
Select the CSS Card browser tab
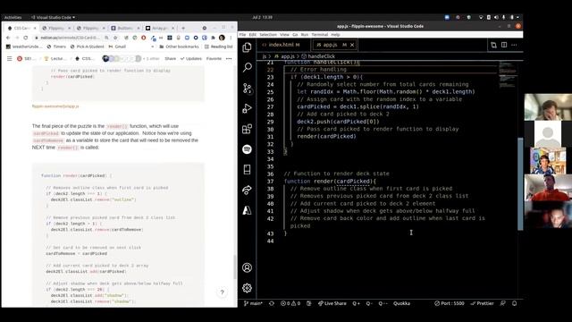tap(21, 28)
